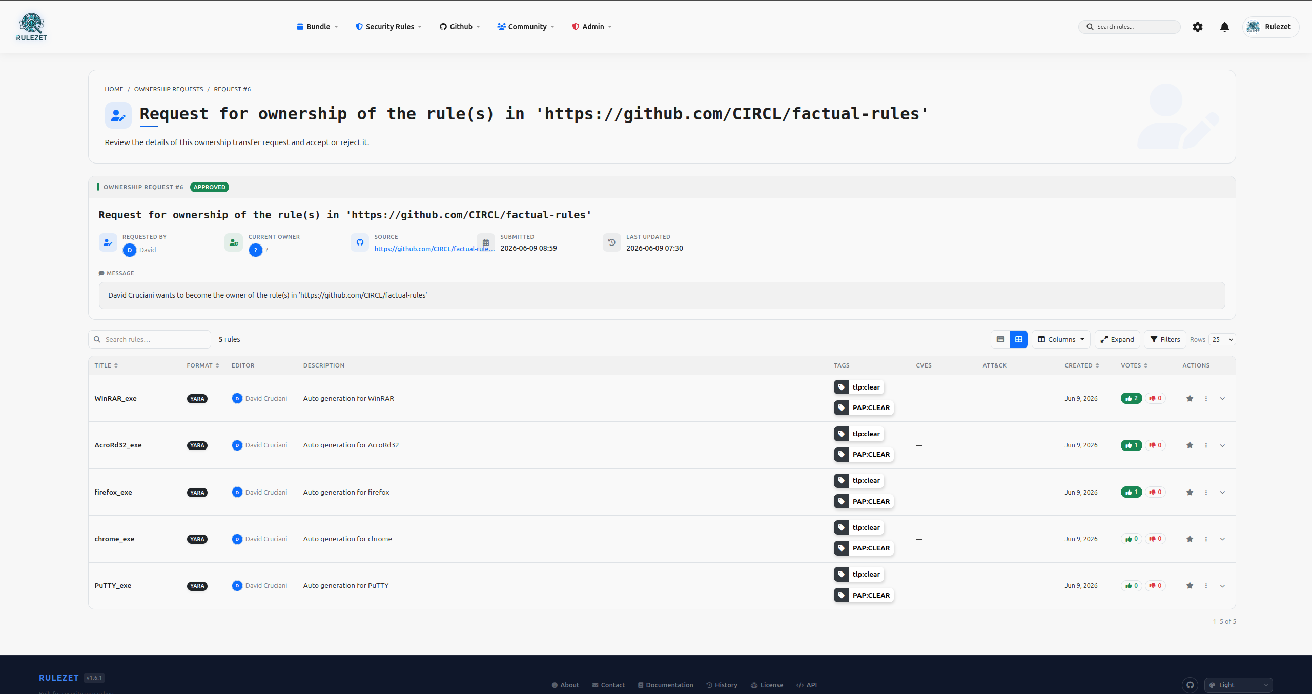This screenshot has height=694, width=1312.
Task: Open the WinRAR_exe rule title
Action: coord(115,398)
